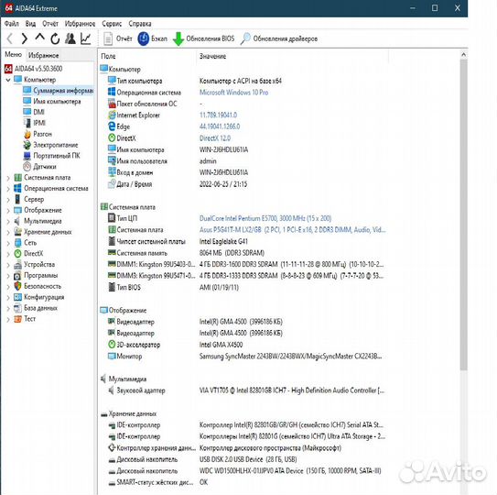Open the DualCore Intel Pentium E5700 link
The width and height of the screenshot is (497, 495).
point(265,218)
